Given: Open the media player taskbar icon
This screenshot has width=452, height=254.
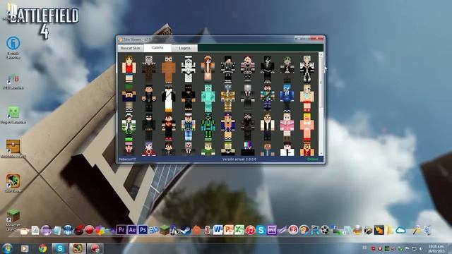Looking at the screenshot, I should (x=25, y=248).
